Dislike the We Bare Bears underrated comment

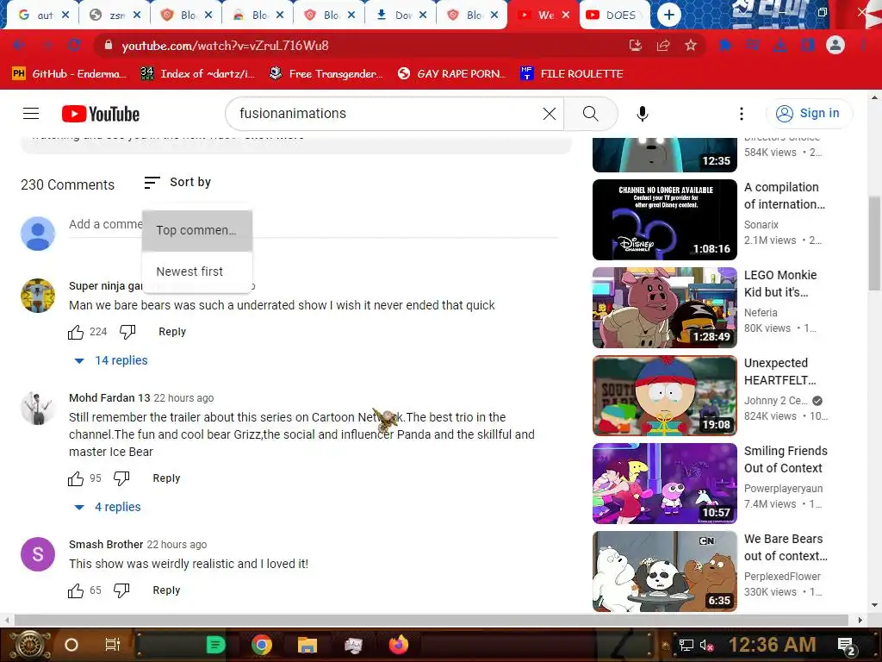coord(127,332)
